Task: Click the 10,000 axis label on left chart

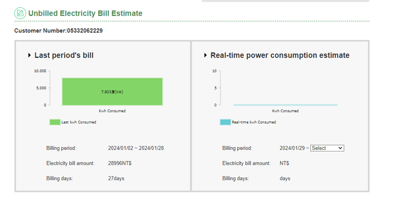Action: click(40, 71)
